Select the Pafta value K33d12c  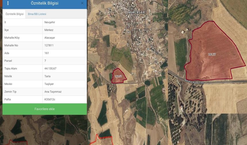pos(50,100)
